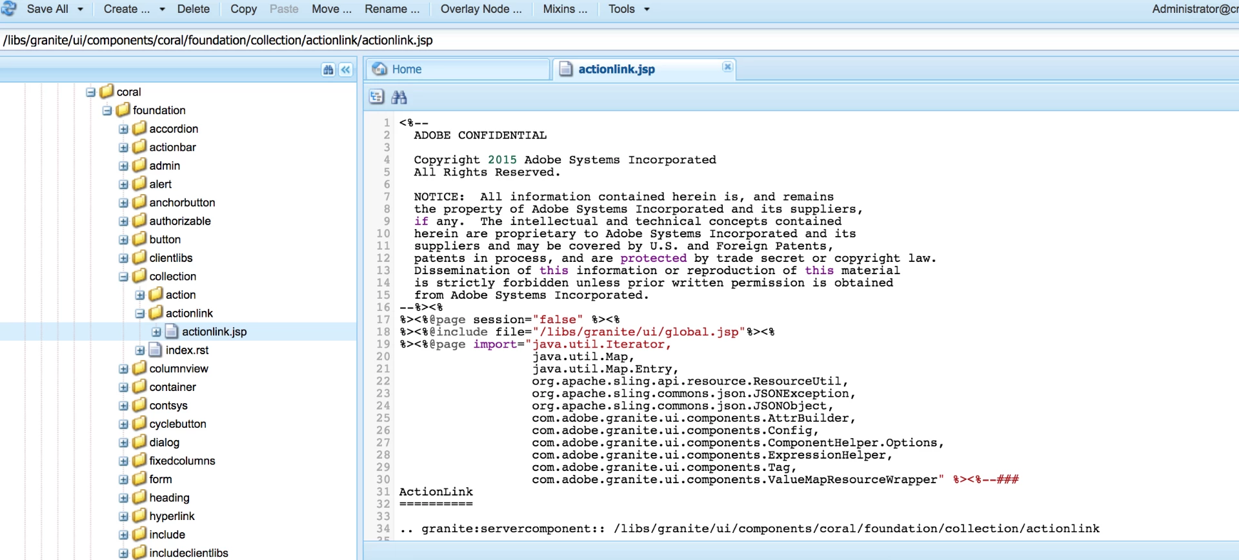Screen dimensions: 1239x560
Task: Collapse the tree panel with double-arrow icon
Action: click(x=346, y=70)
